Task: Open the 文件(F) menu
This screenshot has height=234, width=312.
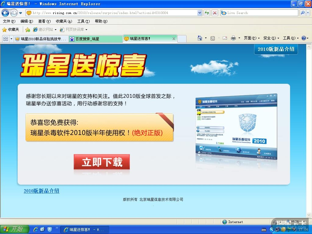Action: (9, 21)
